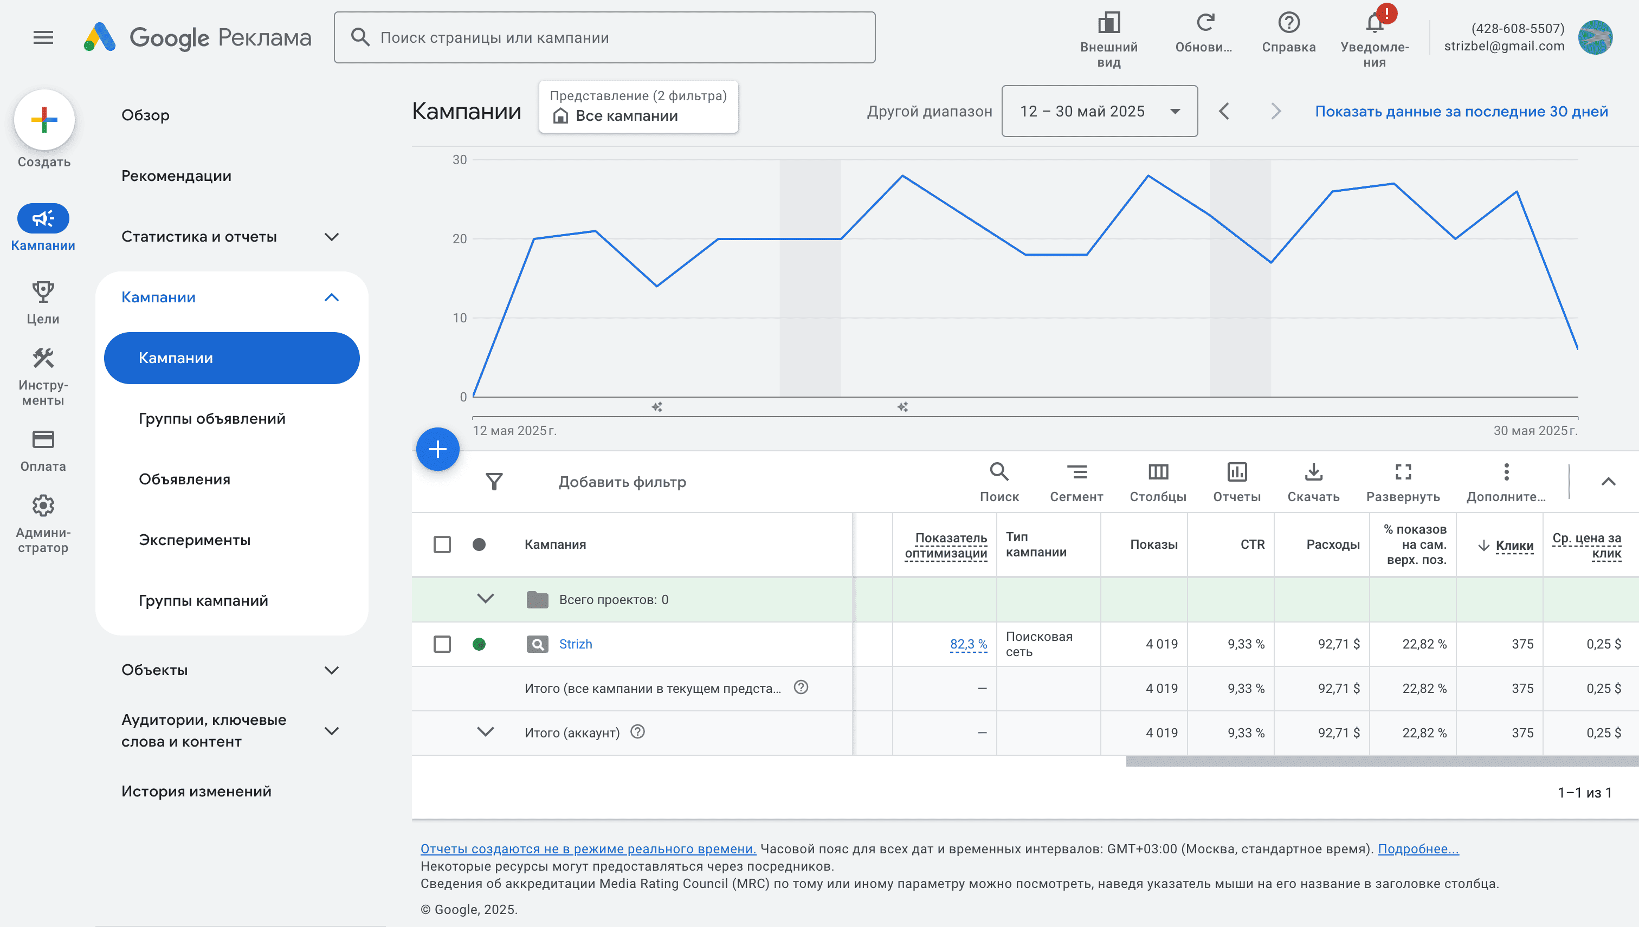Open the notifications bell icon
This screenshot has height=927, width=1639.
click(1374, 23)
